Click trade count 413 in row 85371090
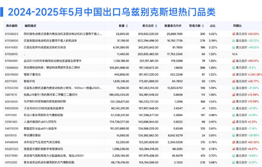The height and width of the screenshot is (167, 262). point(203,155)
